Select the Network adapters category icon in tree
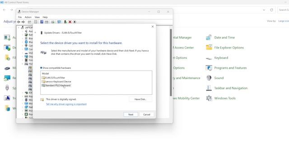This screenshot has width=289, height=162. (x=26, y=107)
